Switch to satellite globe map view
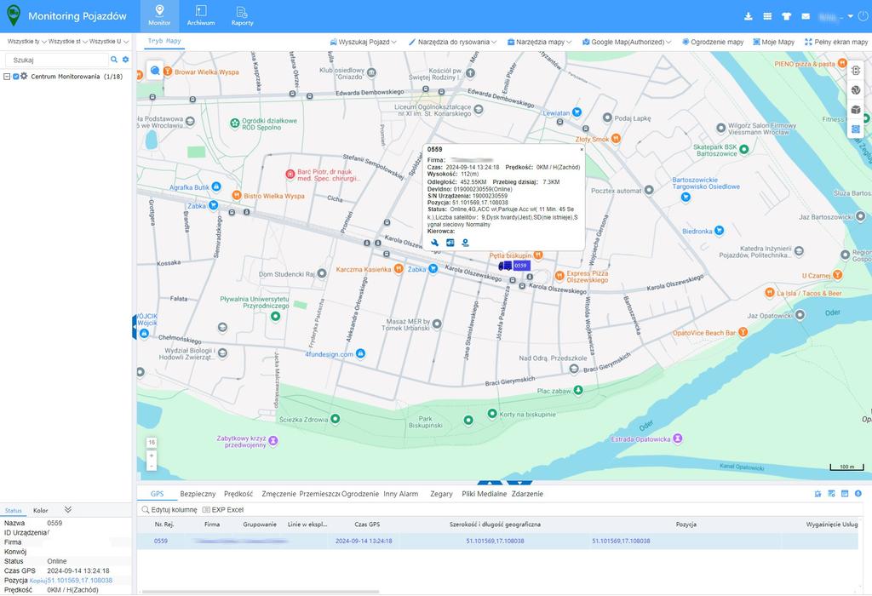The image size is (872, 596). (856, 90)
